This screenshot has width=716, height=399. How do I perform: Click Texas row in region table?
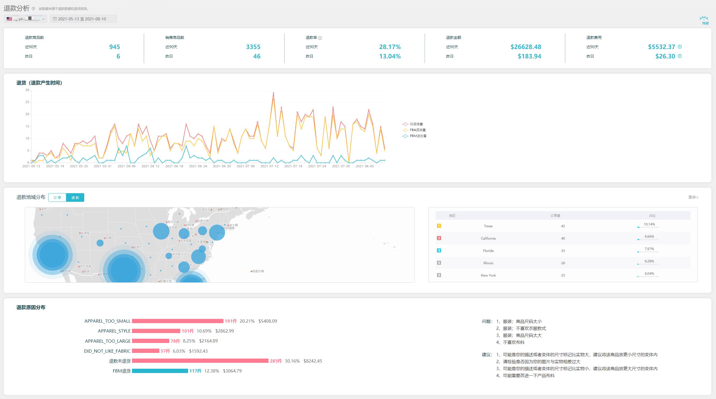488,226
